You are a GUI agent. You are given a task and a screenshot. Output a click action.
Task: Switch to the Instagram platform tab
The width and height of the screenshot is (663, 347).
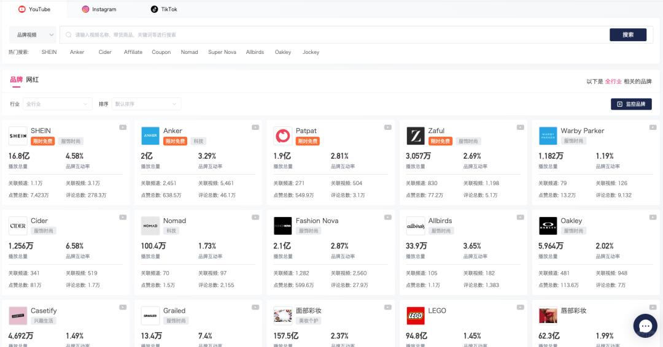coord(99,9)
